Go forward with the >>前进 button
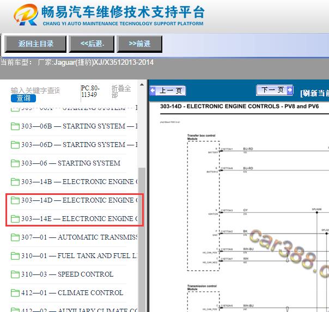Screen dimensions: 329x312 tap(139, 44)
